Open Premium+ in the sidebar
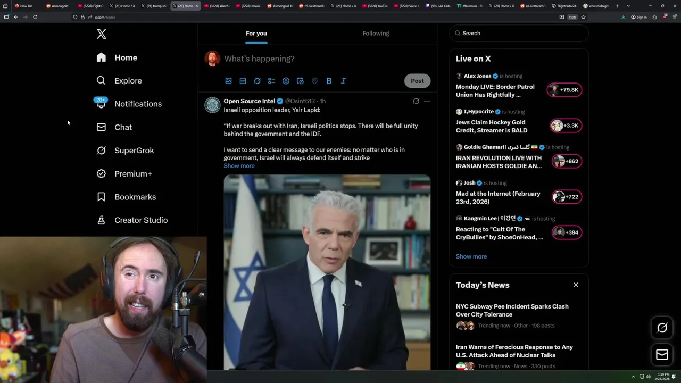The height and width of the screenshot is (383, 681). pos(124,173)
